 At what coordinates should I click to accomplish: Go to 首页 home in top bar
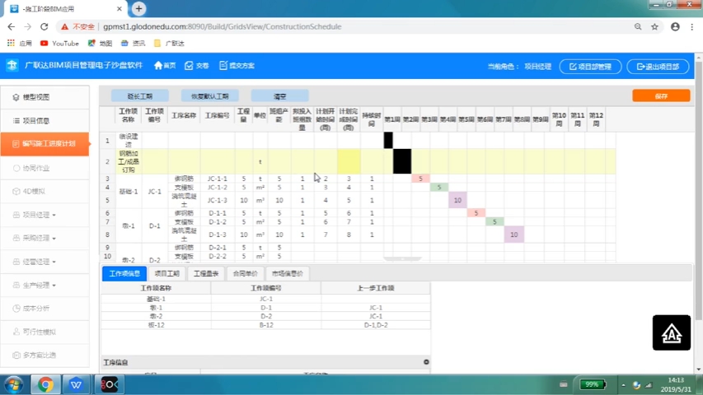165,65
